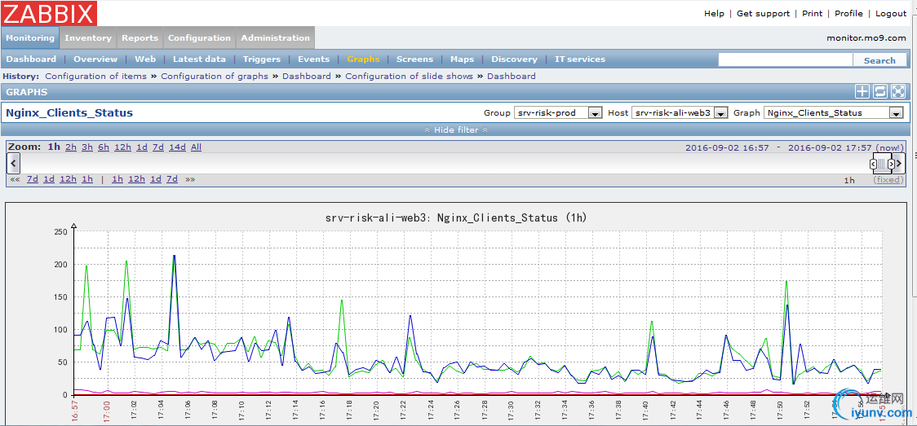Click the fullscreen icon in Graphs header

(x=898, y=92)
